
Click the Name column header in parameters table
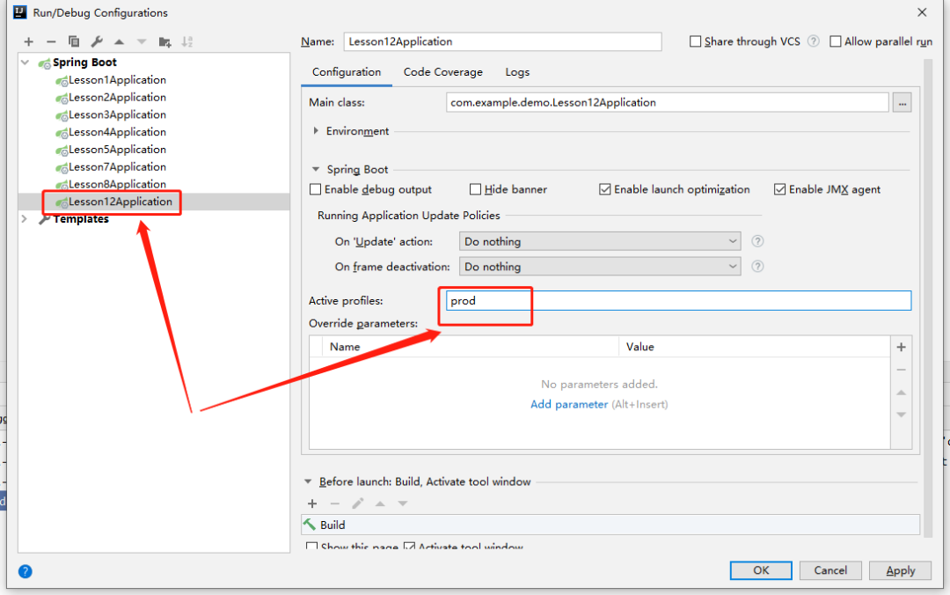(x=470, y=347)
